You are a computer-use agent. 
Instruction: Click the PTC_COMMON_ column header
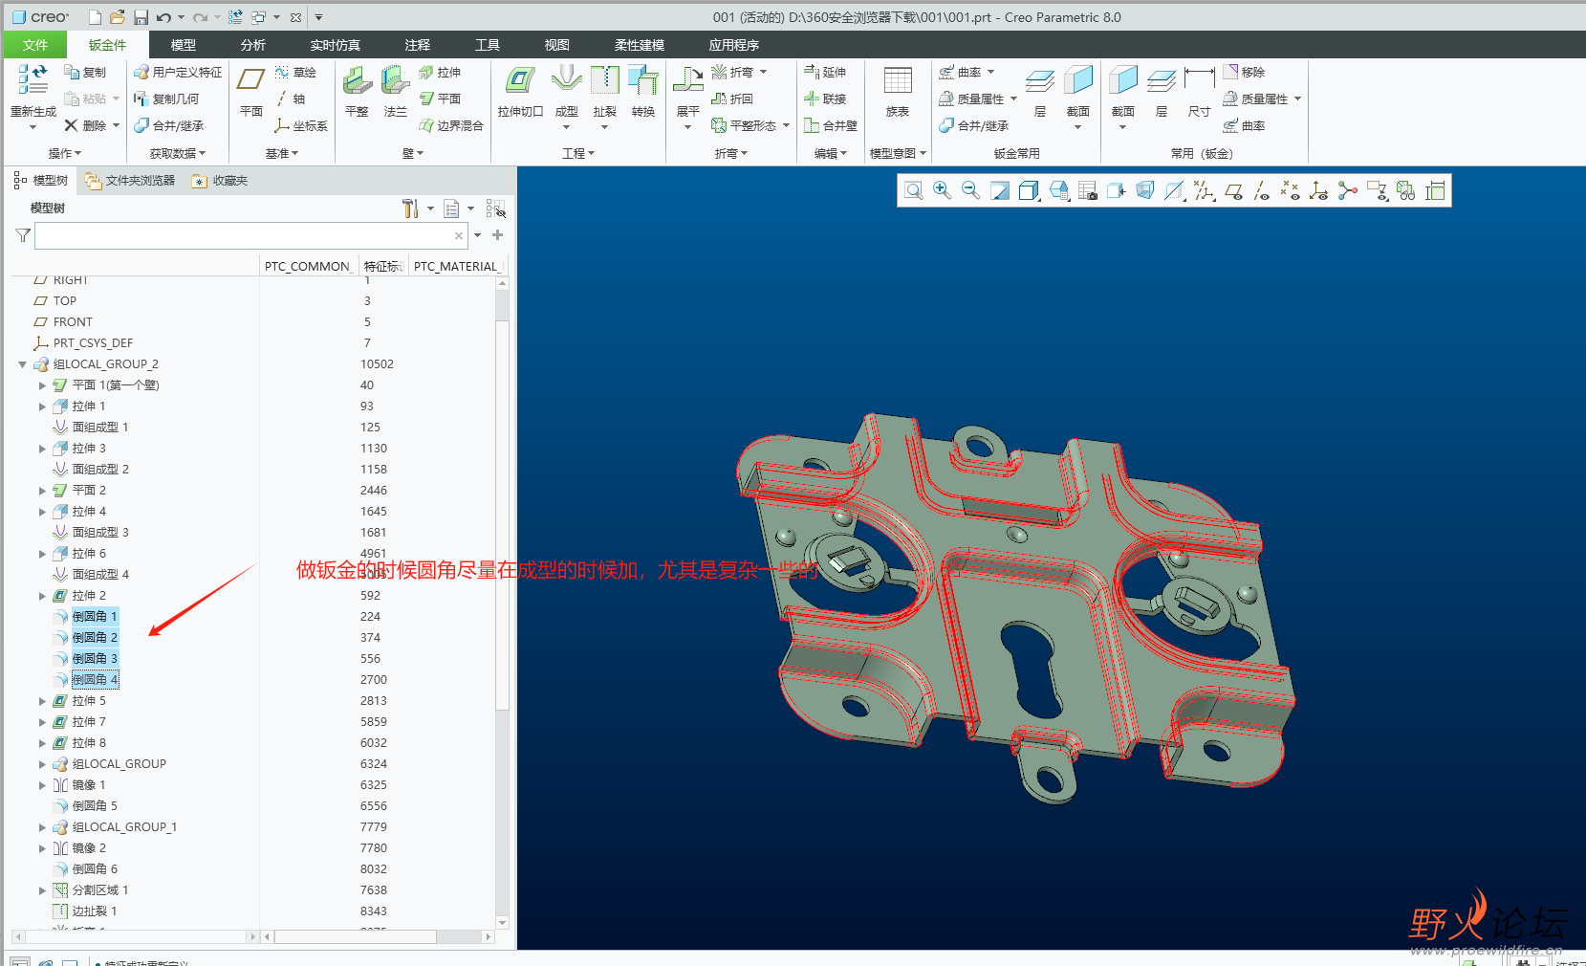[x=309, y=266]
